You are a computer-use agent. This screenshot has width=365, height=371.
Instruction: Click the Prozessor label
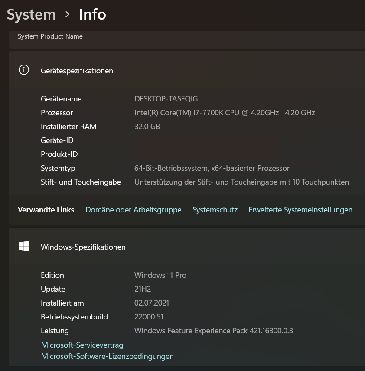[57, 113]
